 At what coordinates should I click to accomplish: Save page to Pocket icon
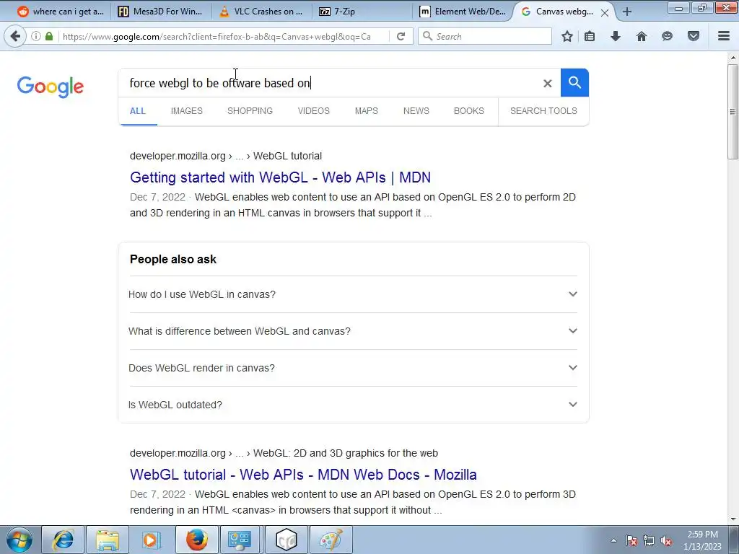coord(694,36)
